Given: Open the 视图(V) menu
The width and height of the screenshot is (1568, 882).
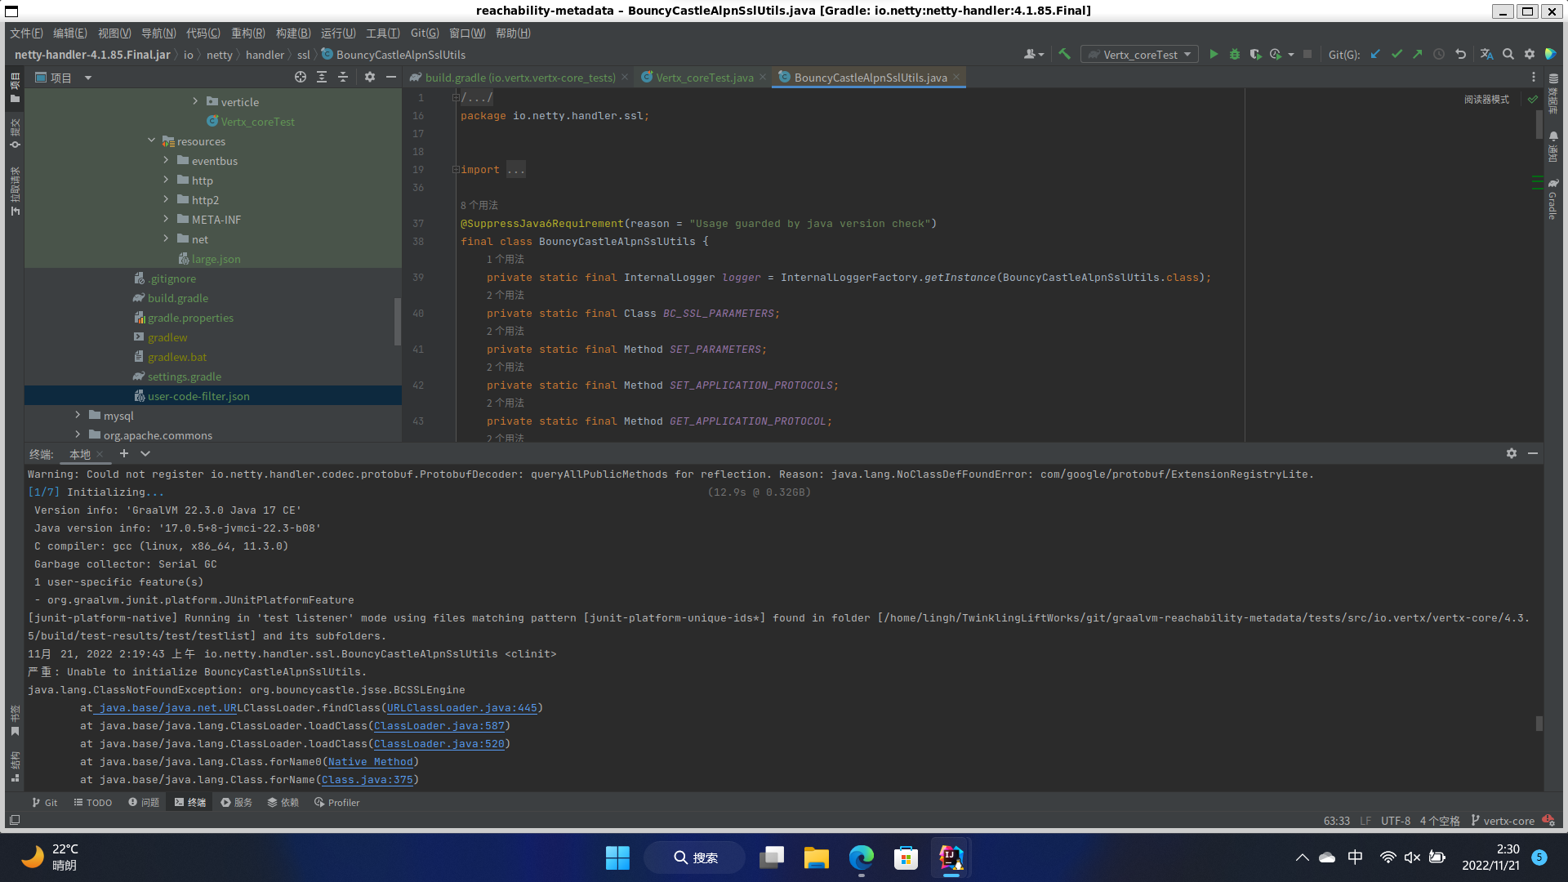Looking at the screenshot, I should pos(114,33).
